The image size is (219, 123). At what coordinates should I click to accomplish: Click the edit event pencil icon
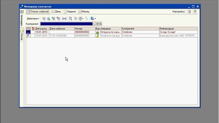coord(49,18)
